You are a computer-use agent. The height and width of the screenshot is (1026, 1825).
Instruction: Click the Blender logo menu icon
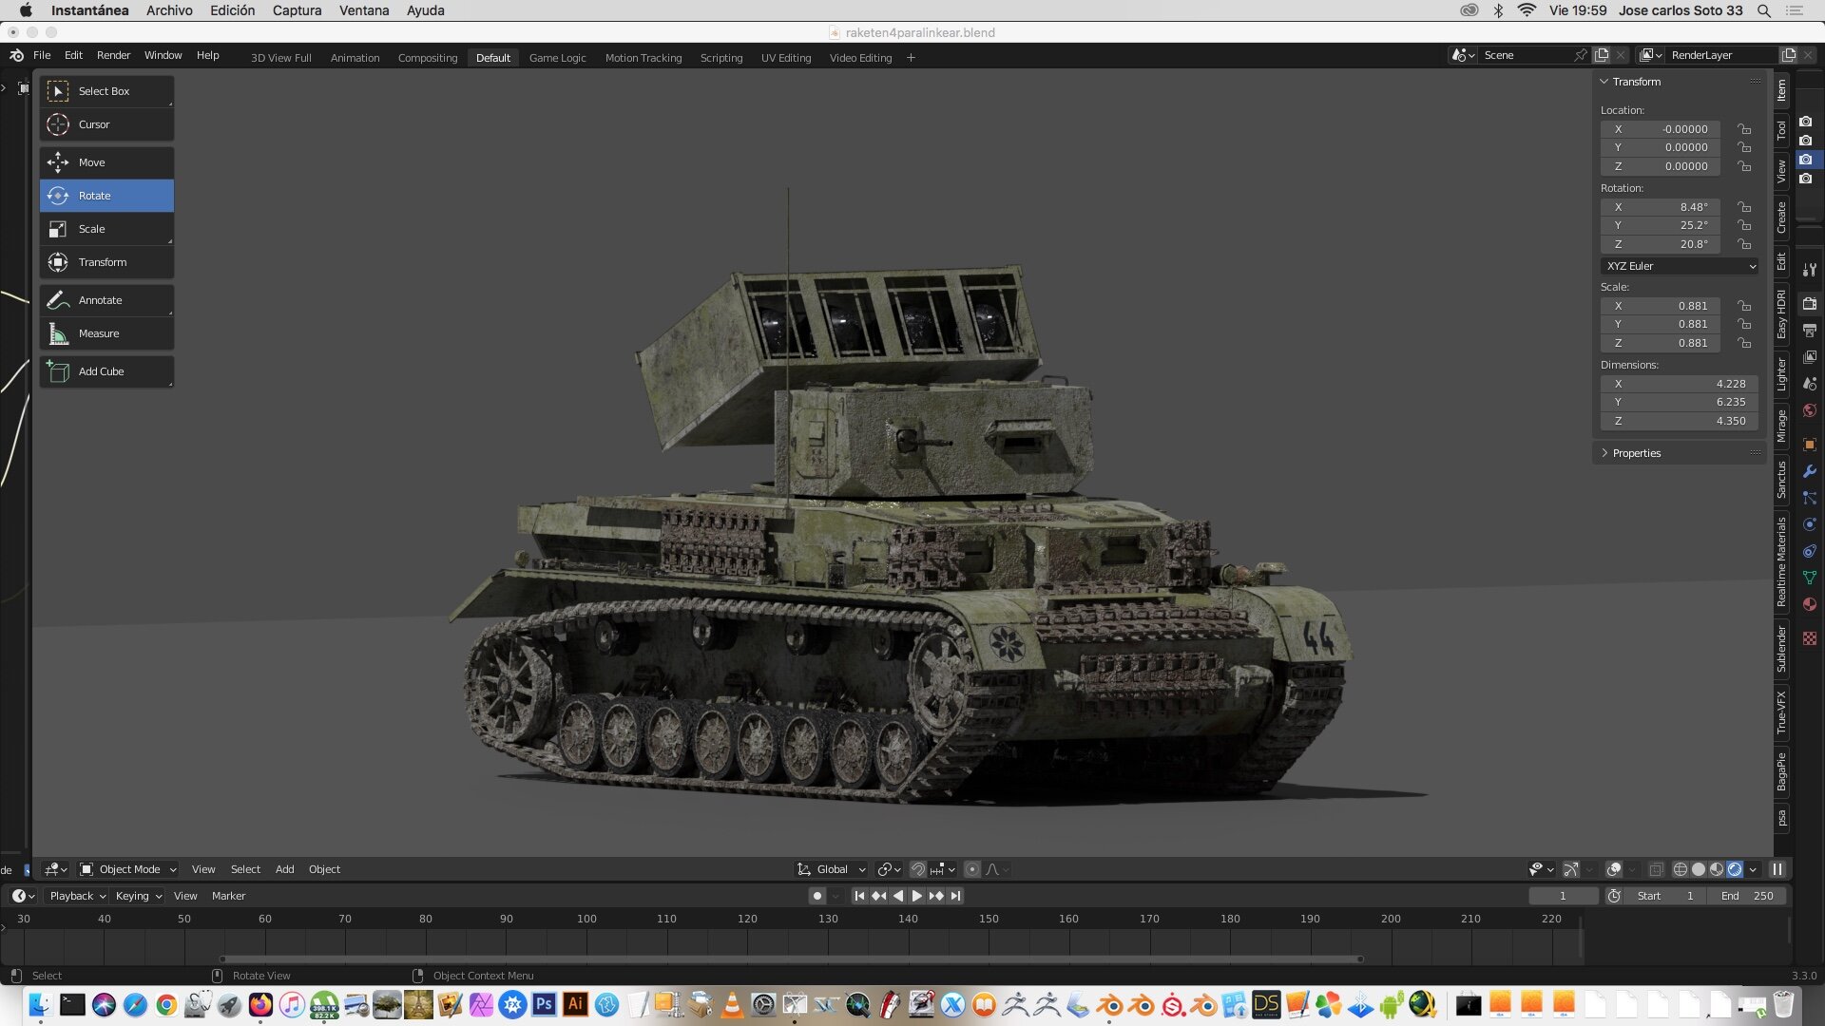coord(16,55)
